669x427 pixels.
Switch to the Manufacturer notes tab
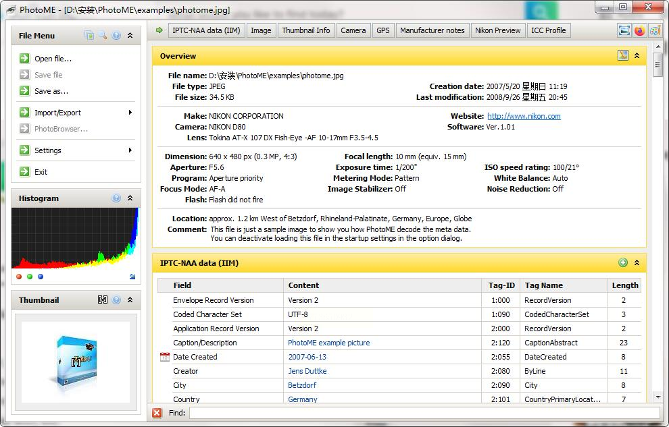coord(432,30)
